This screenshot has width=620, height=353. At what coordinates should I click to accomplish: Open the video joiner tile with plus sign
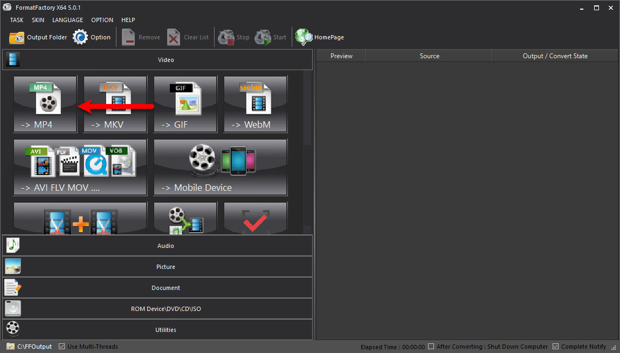click(80, 218)
